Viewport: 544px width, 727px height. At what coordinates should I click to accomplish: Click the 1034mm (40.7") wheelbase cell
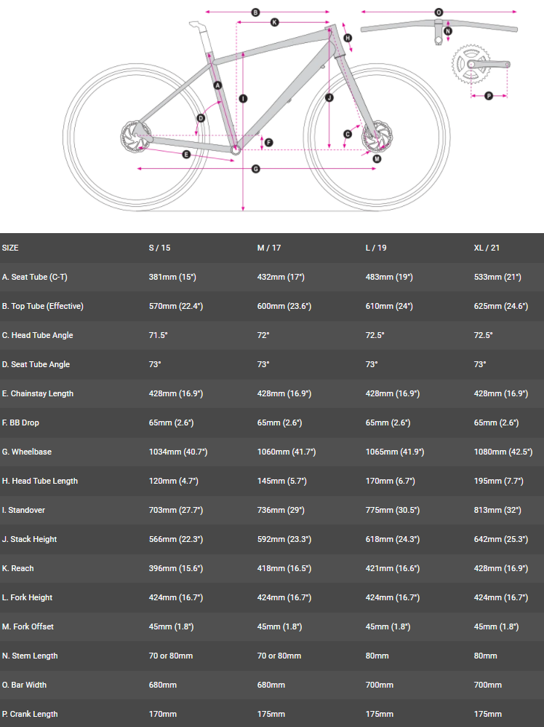coord(177,452)
